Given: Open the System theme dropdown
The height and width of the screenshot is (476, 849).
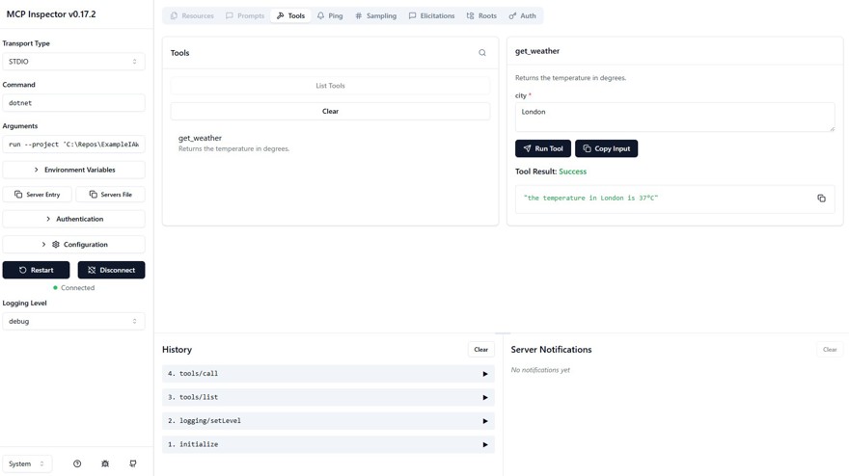Looking at the screenshot, I should tap(27, 463).
